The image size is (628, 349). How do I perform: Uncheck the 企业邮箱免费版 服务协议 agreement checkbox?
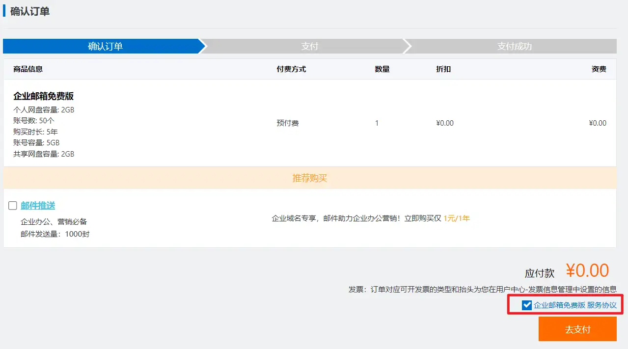(526, 305)
